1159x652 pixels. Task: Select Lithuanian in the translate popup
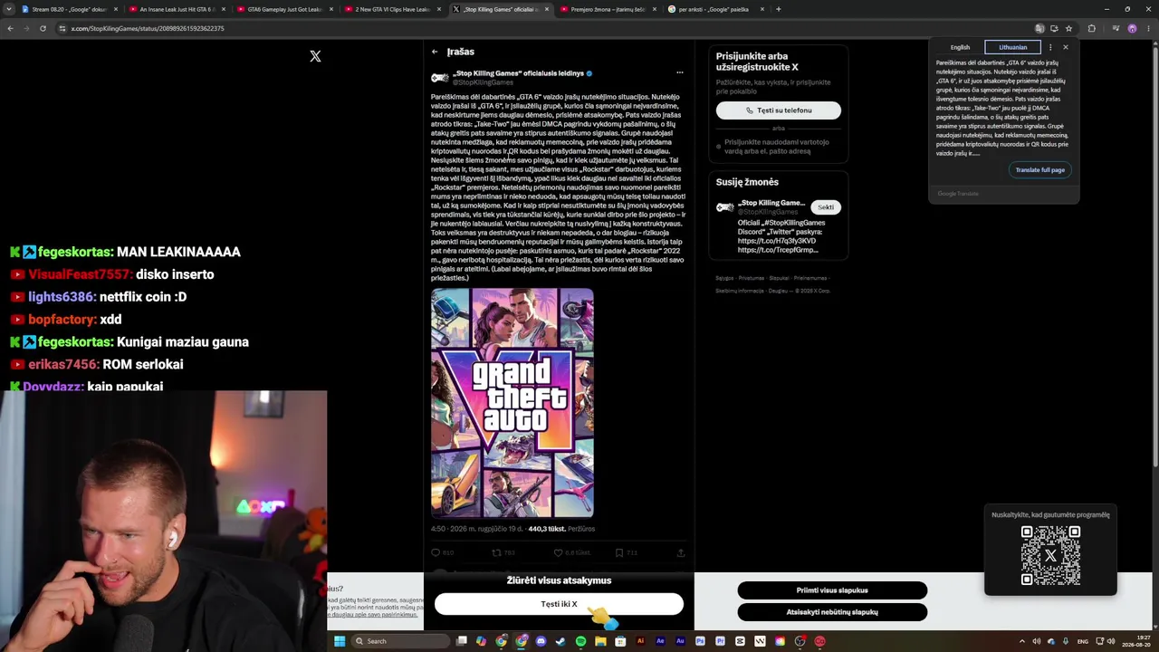1012,47
